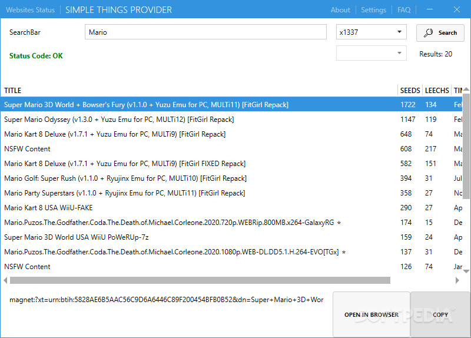Select Godfather Coda 1080p WEB-DL EVO[TGx] row
This screenshot has width=471, height=338.
tap(231, 252)
